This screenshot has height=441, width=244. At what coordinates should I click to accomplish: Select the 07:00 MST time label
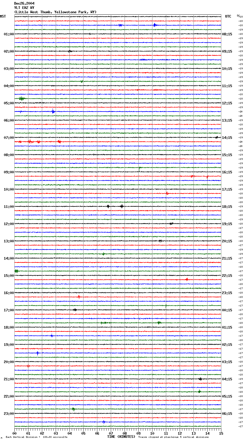[x=9, y=138]
